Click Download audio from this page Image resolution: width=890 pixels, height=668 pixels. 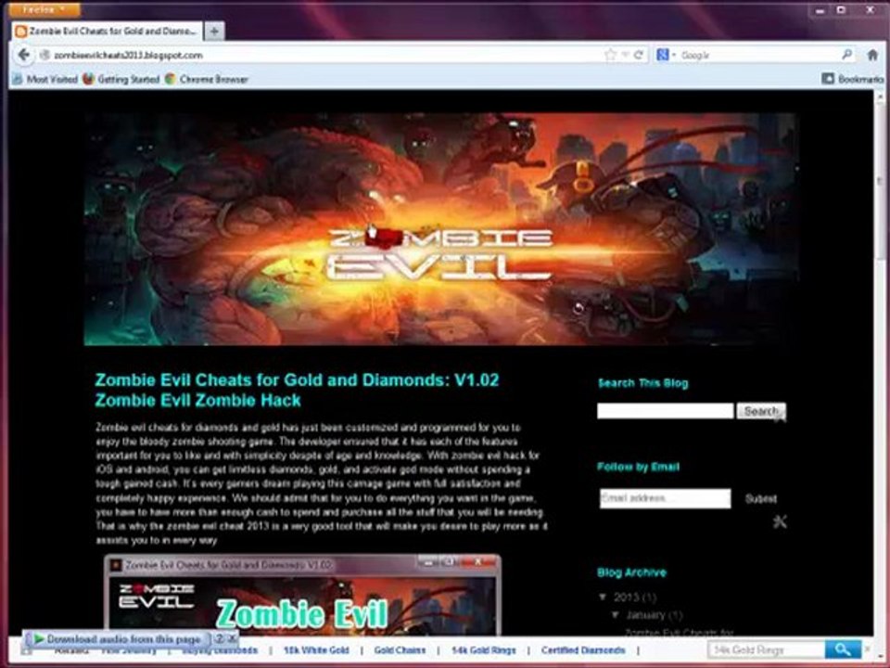(123, 639)
